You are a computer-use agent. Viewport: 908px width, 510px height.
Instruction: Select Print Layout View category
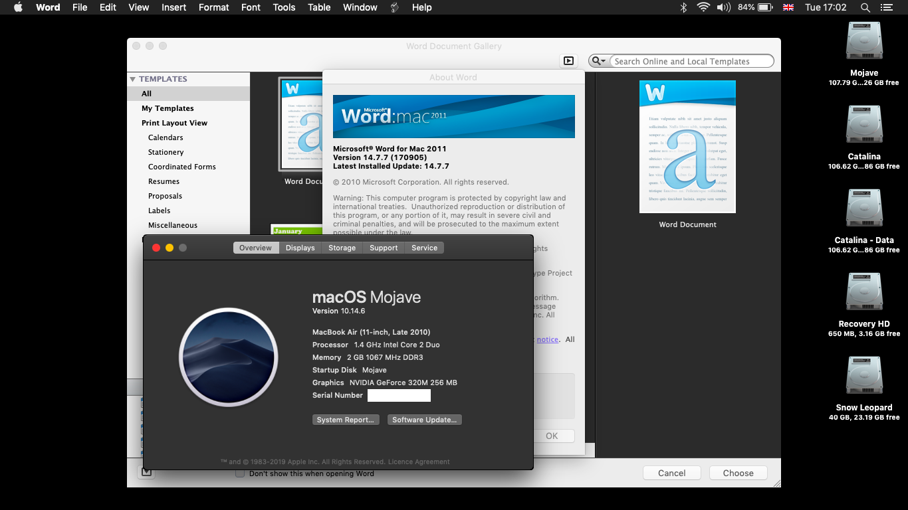pos(188,123)
